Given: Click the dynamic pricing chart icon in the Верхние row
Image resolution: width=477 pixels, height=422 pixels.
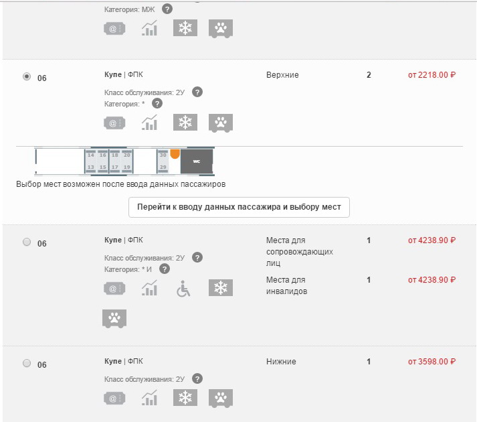Looking at the screenshot, I should (x=149, y=123).
